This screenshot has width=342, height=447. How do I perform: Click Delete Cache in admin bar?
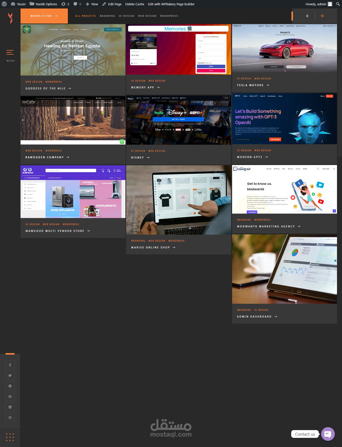(135, 4)
